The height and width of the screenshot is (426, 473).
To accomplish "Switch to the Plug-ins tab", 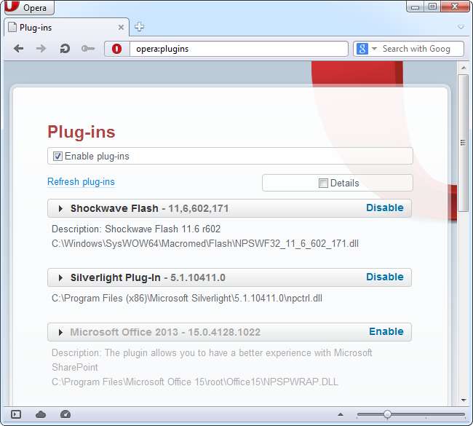I will (66, 28).
